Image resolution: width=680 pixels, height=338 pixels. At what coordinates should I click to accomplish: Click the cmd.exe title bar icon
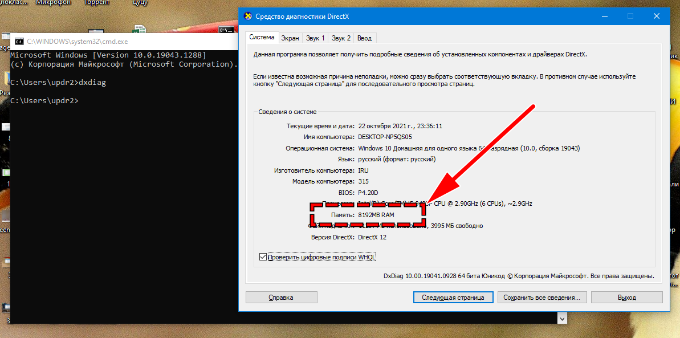click(19, 42)
